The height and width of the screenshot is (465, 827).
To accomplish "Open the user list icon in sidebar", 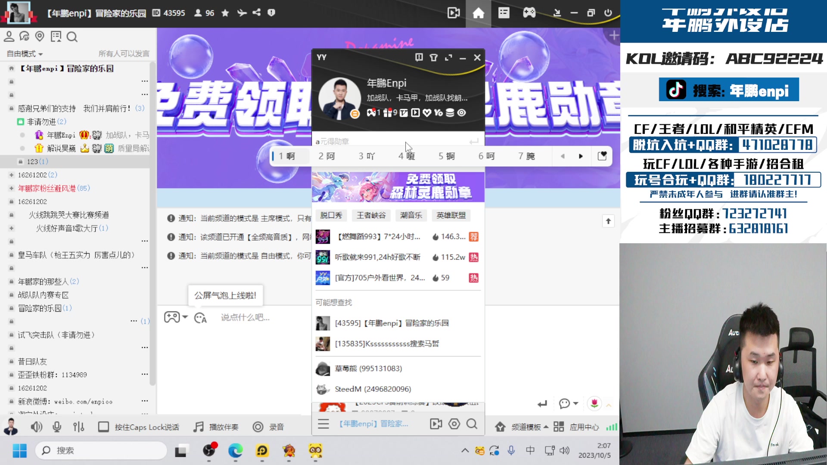I will (9, 37).
